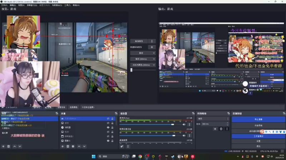The height and width of the screenshot is (160, 286).
Task: Open the 渐变 (300ms) quick transition dropdown
Action: click(143, 59)
